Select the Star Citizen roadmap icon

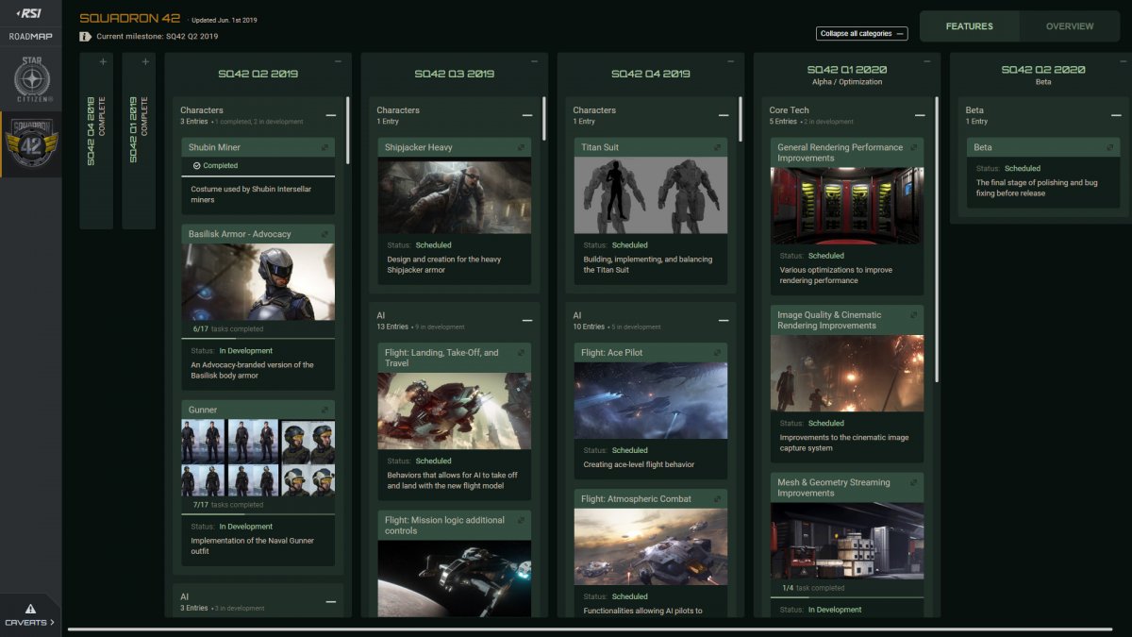31,81
